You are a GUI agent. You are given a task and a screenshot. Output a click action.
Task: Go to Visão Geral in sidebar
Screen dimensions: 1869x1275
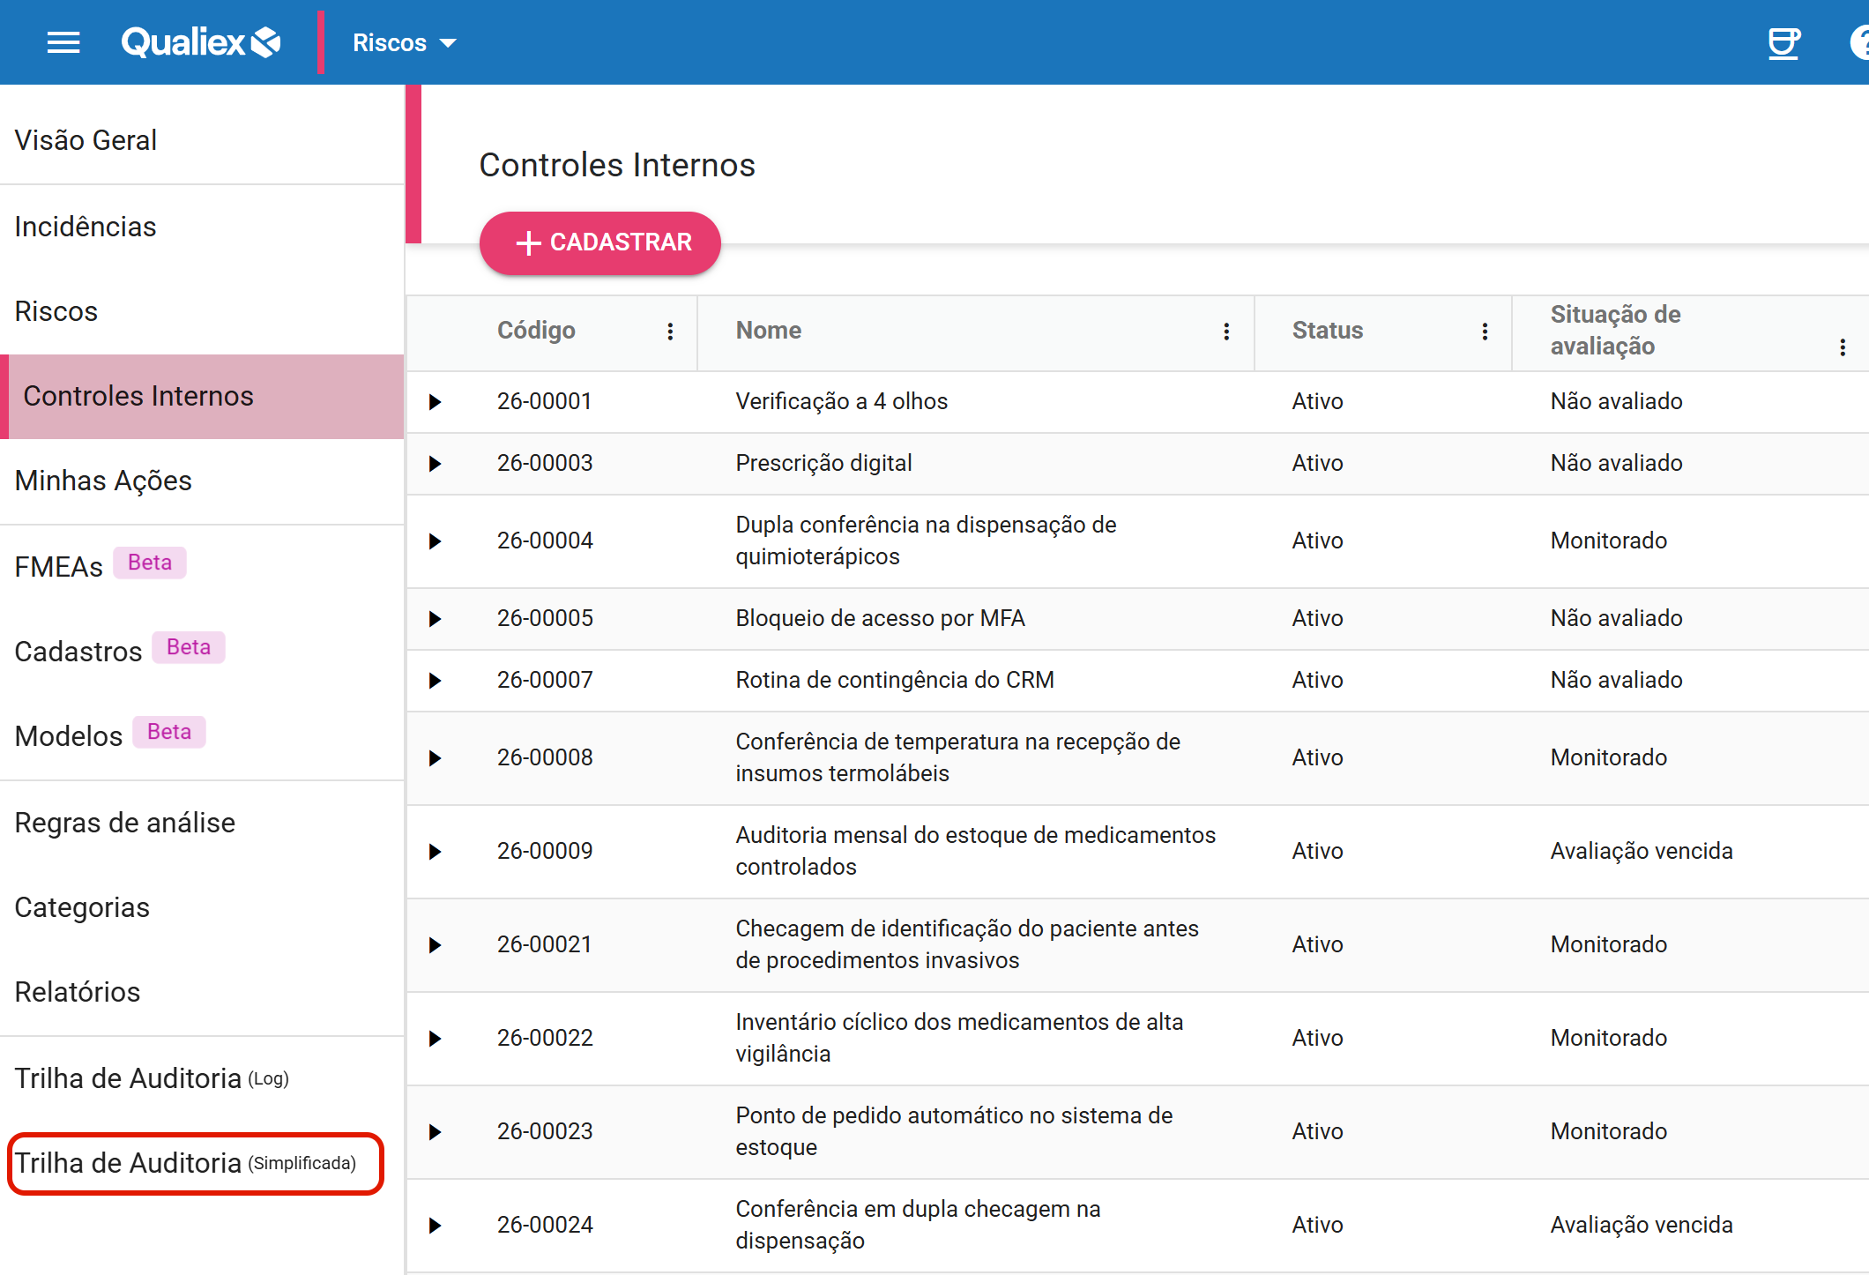point(202,140)
